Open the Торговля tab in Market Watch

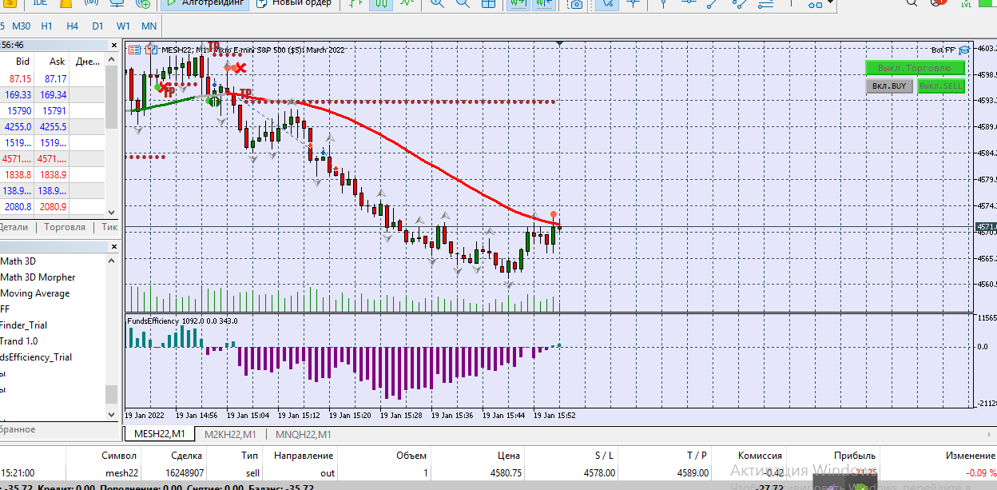point(65,227)
